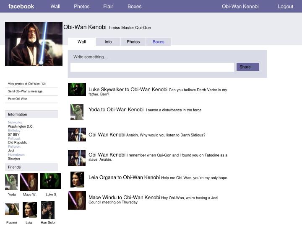Image resolution: width=302 pixels, height=226 pixels.
Task: Click the Write something text field
Action: [x=152, y=67]
